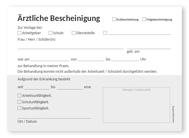Tick the Dienststelle checkbox
This screenshot has width=189, height=138.
(74, 33)
